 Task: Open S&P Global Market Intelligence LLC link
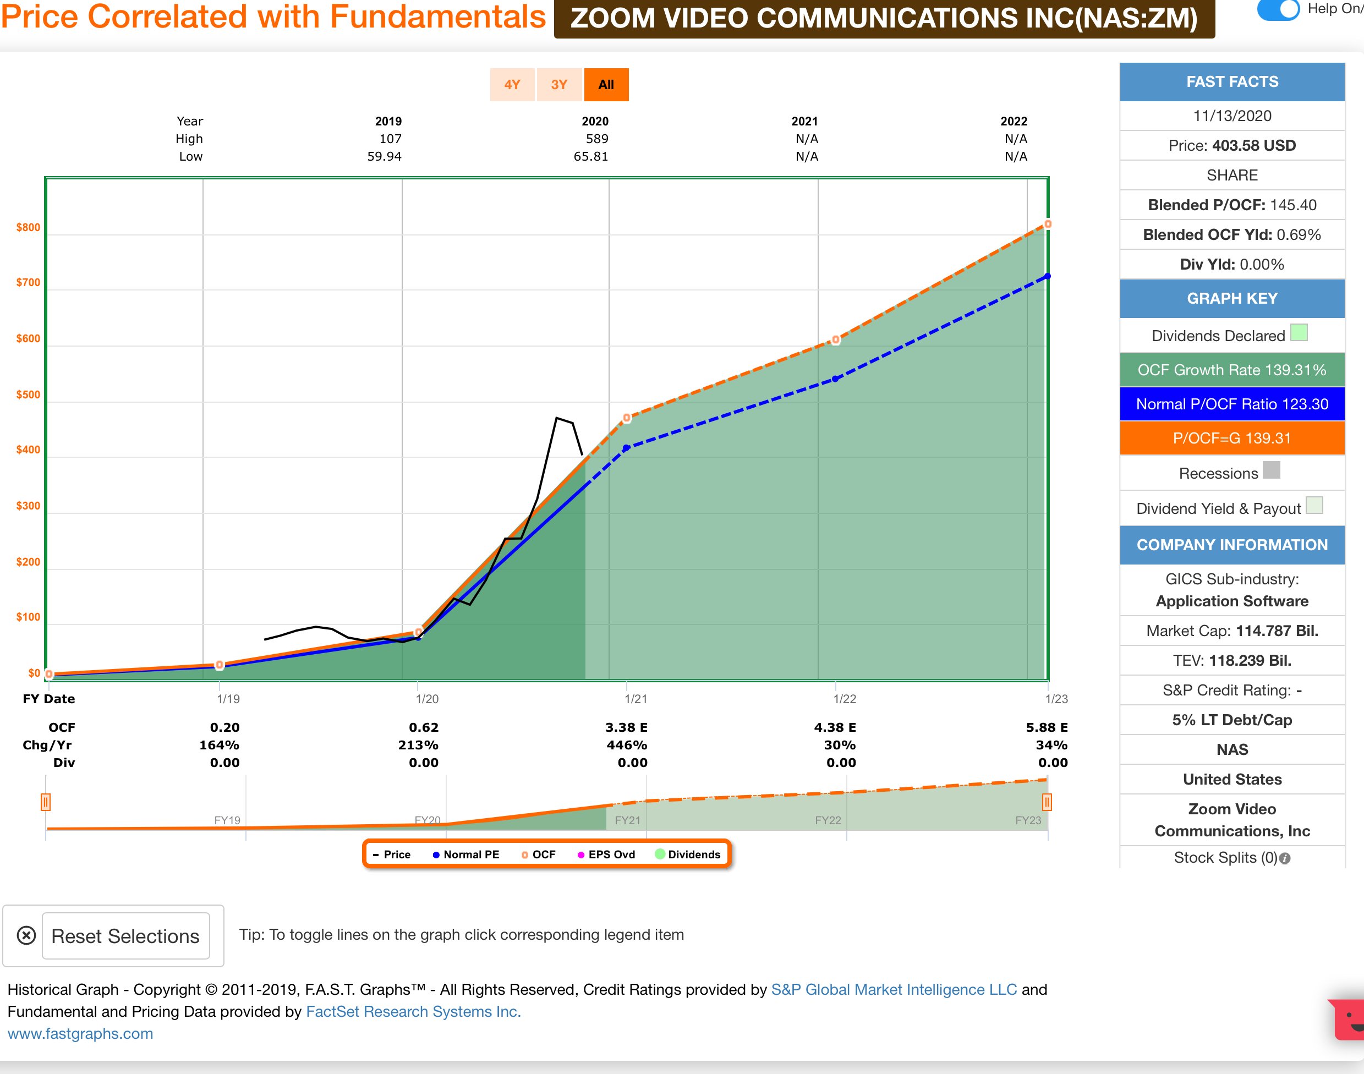click(x=893, y=989)
